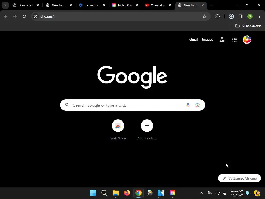
Task: Open Copilot preview icon in taskbar
Action: [x=257, y=193]
